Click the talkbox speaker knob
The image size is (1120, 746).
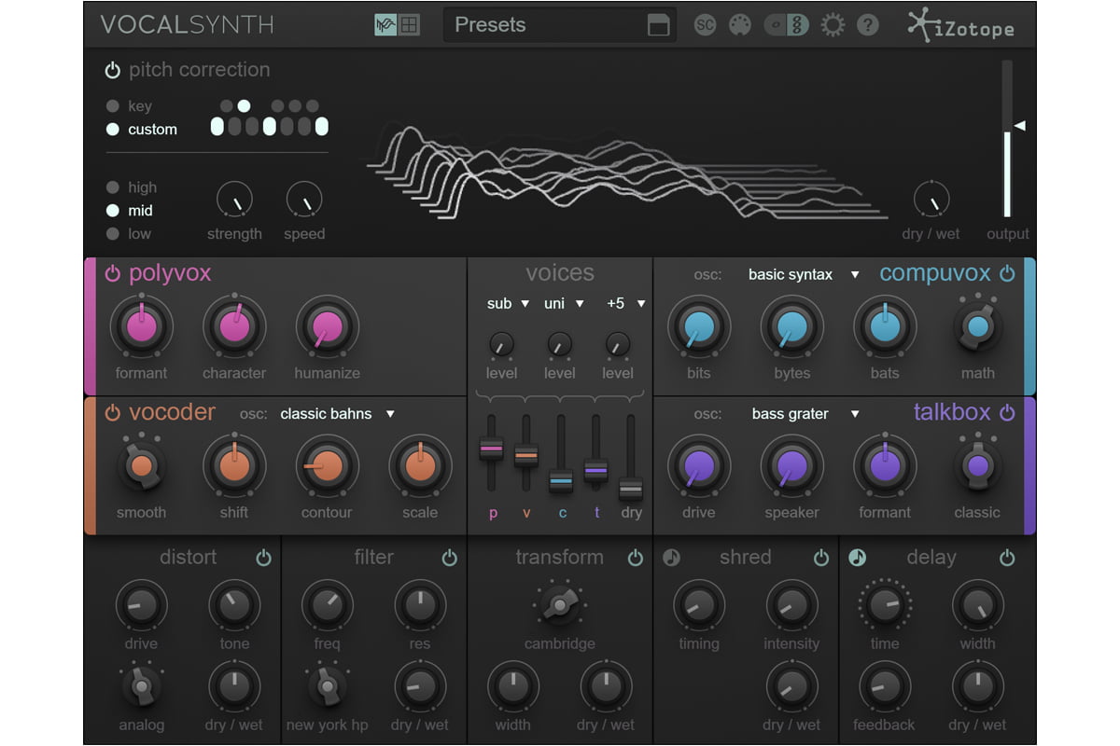click(x=791, y=466)
